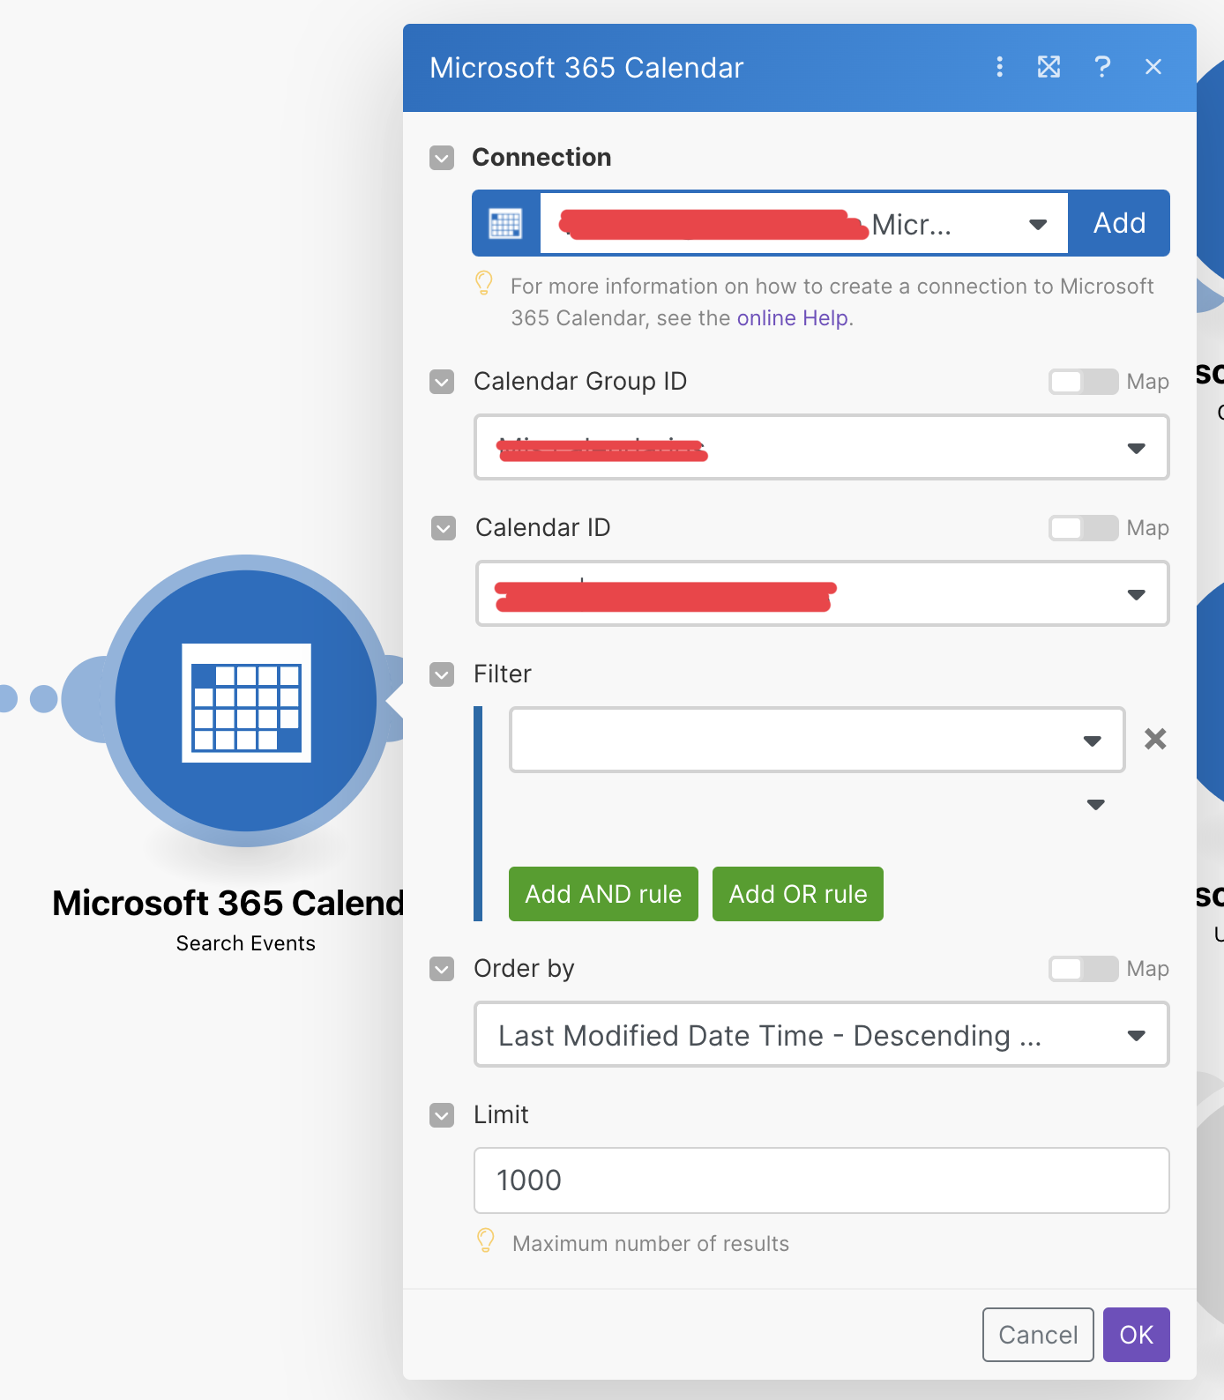The height and width of the screenshot is (1400, 1224).
Task: Collapse the Limit section
Action: 442,1115
